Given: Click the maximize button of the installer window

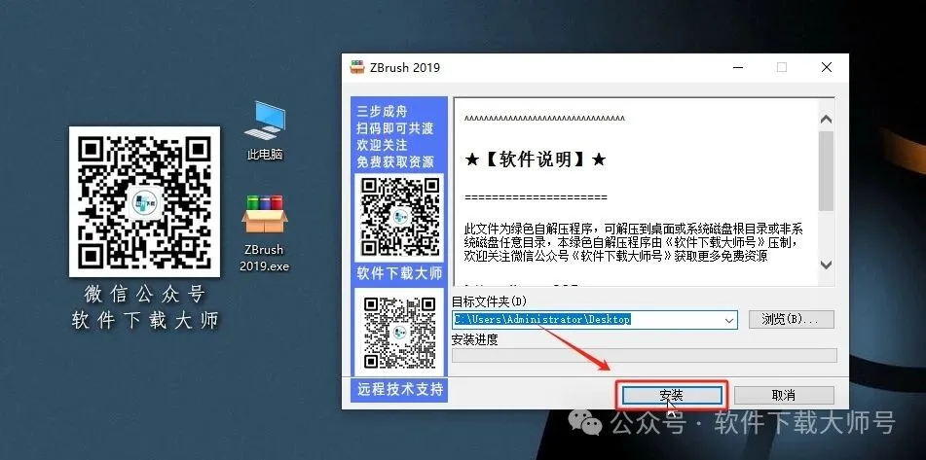Looking at the screenshot, I should click(x=781, y=68).
